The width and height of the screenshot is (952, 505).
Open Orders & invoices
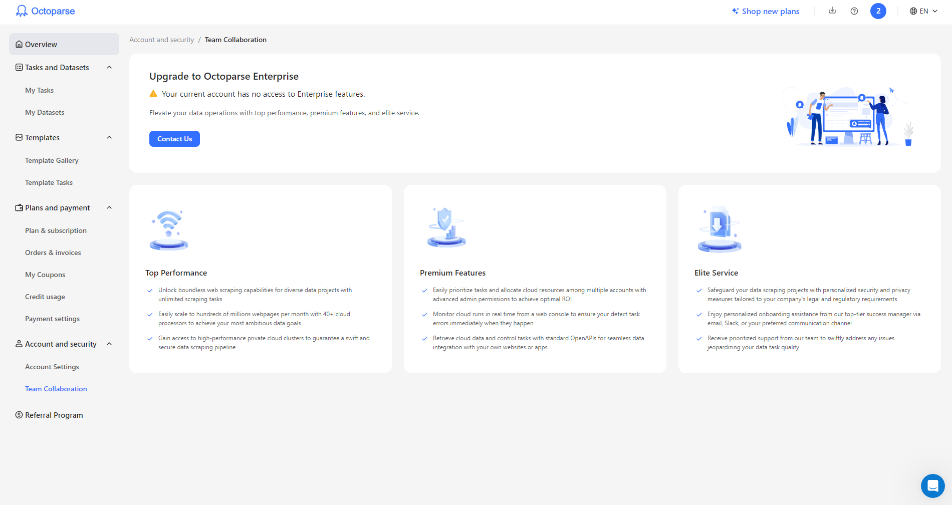(x=53, y=252)
